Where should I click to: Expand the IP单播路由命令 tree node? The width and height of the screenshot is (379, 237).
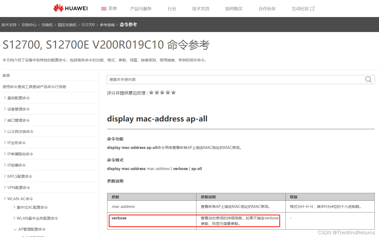coord(5,154)
